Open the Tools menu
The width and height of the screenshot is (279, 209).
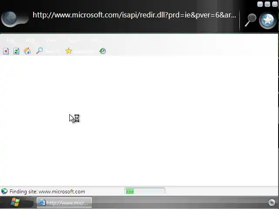tap(74, 40)
